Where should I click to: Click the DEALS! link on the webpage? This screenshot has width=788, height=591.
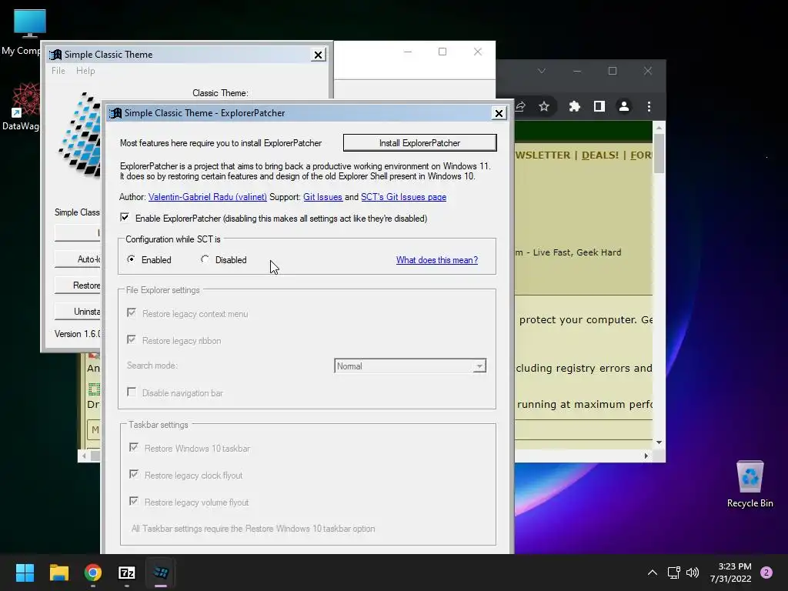[600, 155]
